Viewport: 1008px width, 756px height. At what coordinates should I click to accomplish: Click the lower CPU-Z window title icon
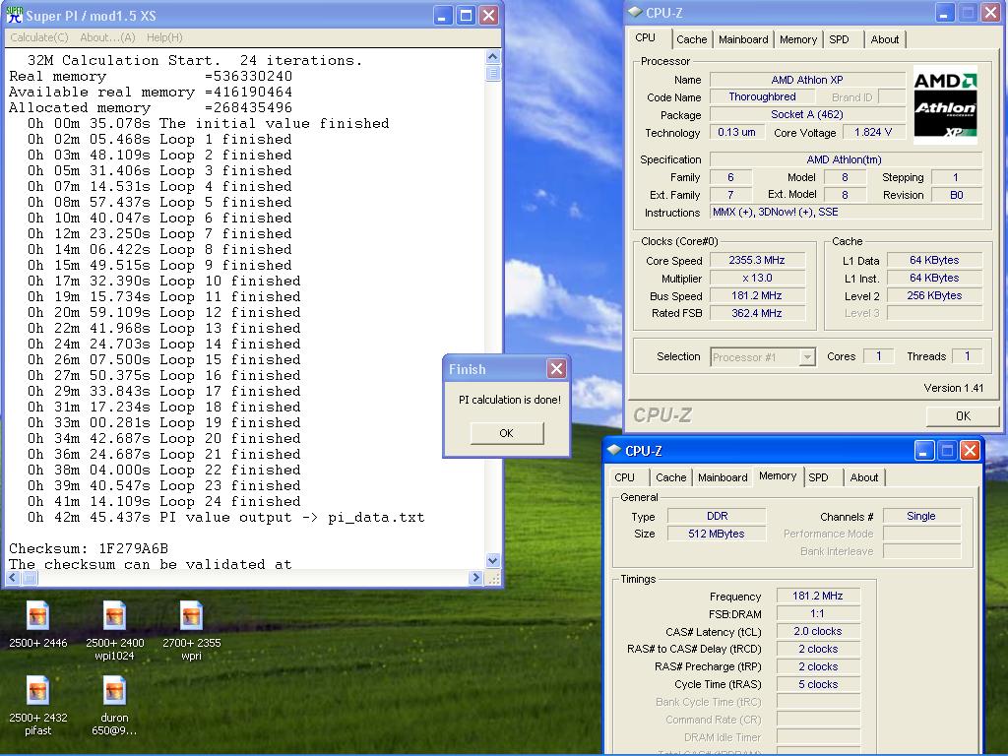click(x=614, y=450)
